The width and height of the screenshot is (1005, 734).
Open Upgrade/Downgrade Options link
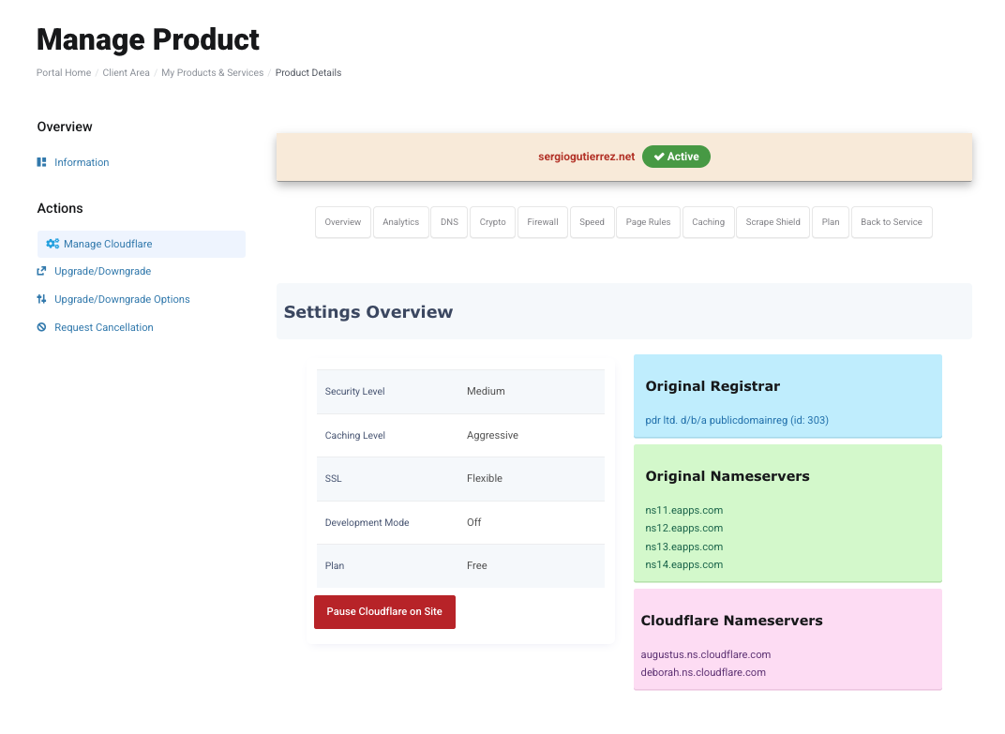tap(122, 299)
